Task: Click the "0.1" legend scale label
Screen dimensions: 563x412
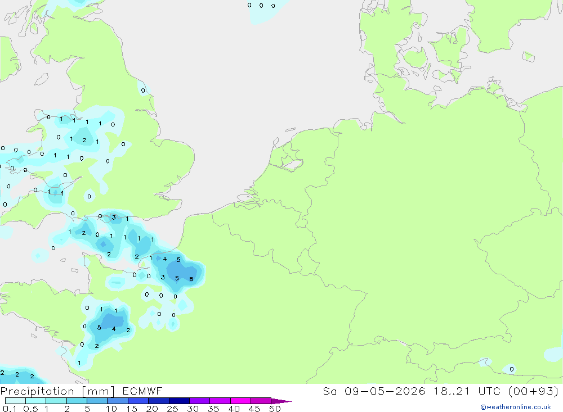Action: 10,409
